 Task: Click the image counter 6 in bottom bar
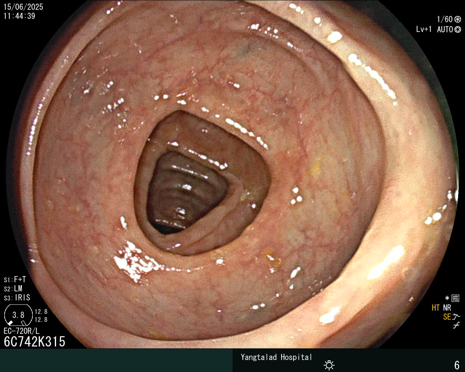pyautogui.click(x=457, y=365)
